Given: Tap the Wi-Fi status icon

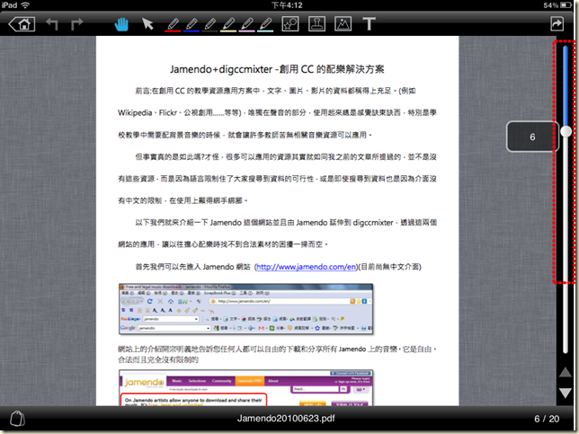Looking at the screenshot, I should (25, 5).
